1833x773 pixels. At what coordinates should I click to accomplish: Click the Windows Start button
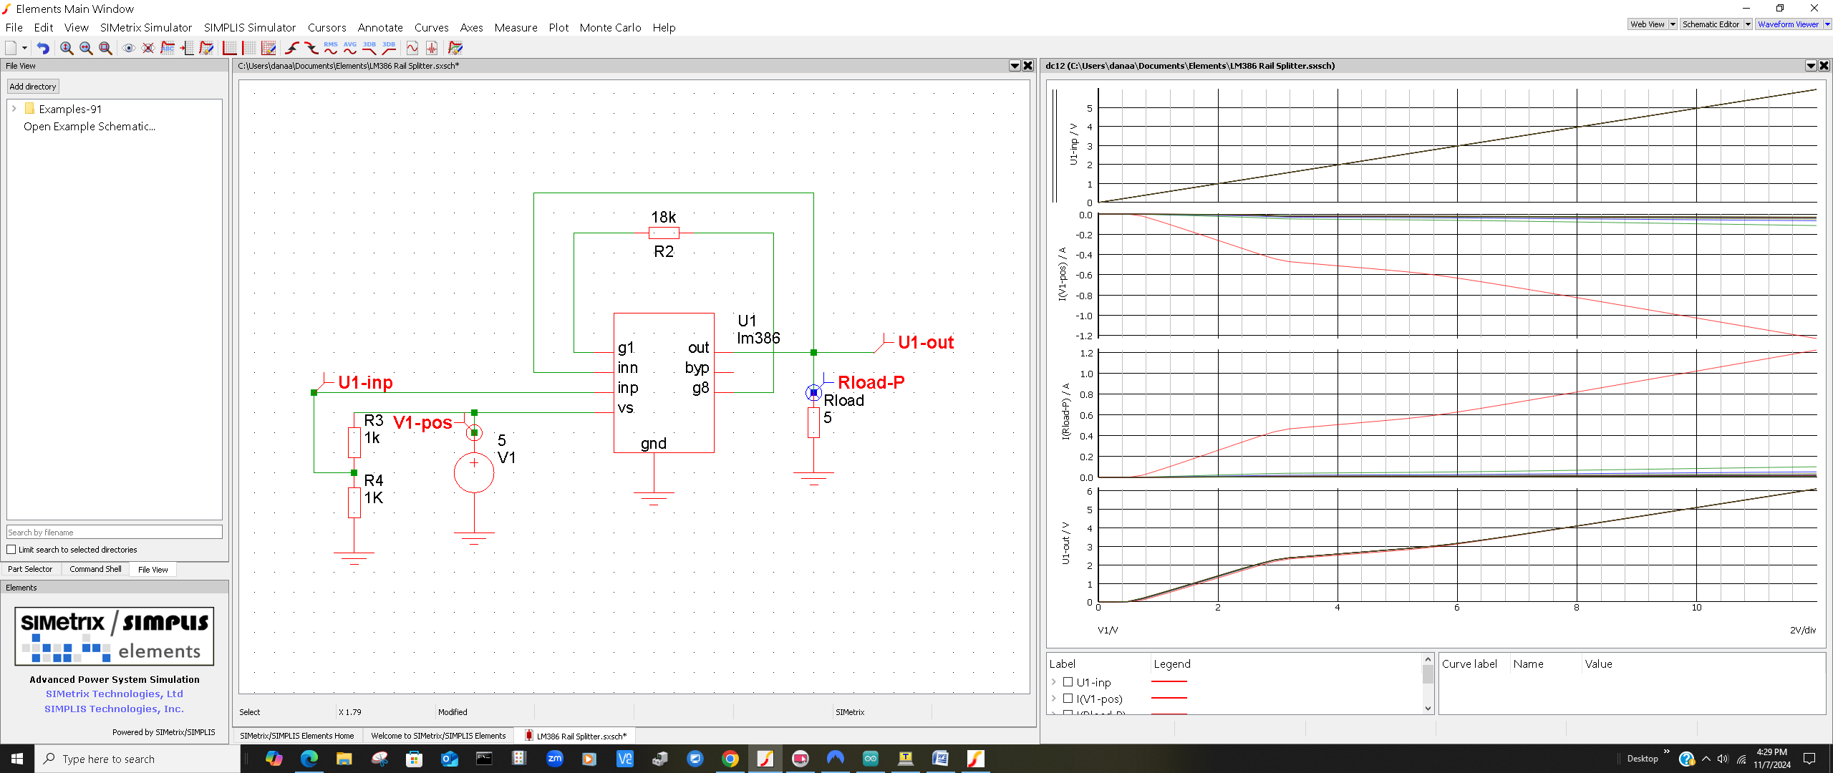coord(17,759)
